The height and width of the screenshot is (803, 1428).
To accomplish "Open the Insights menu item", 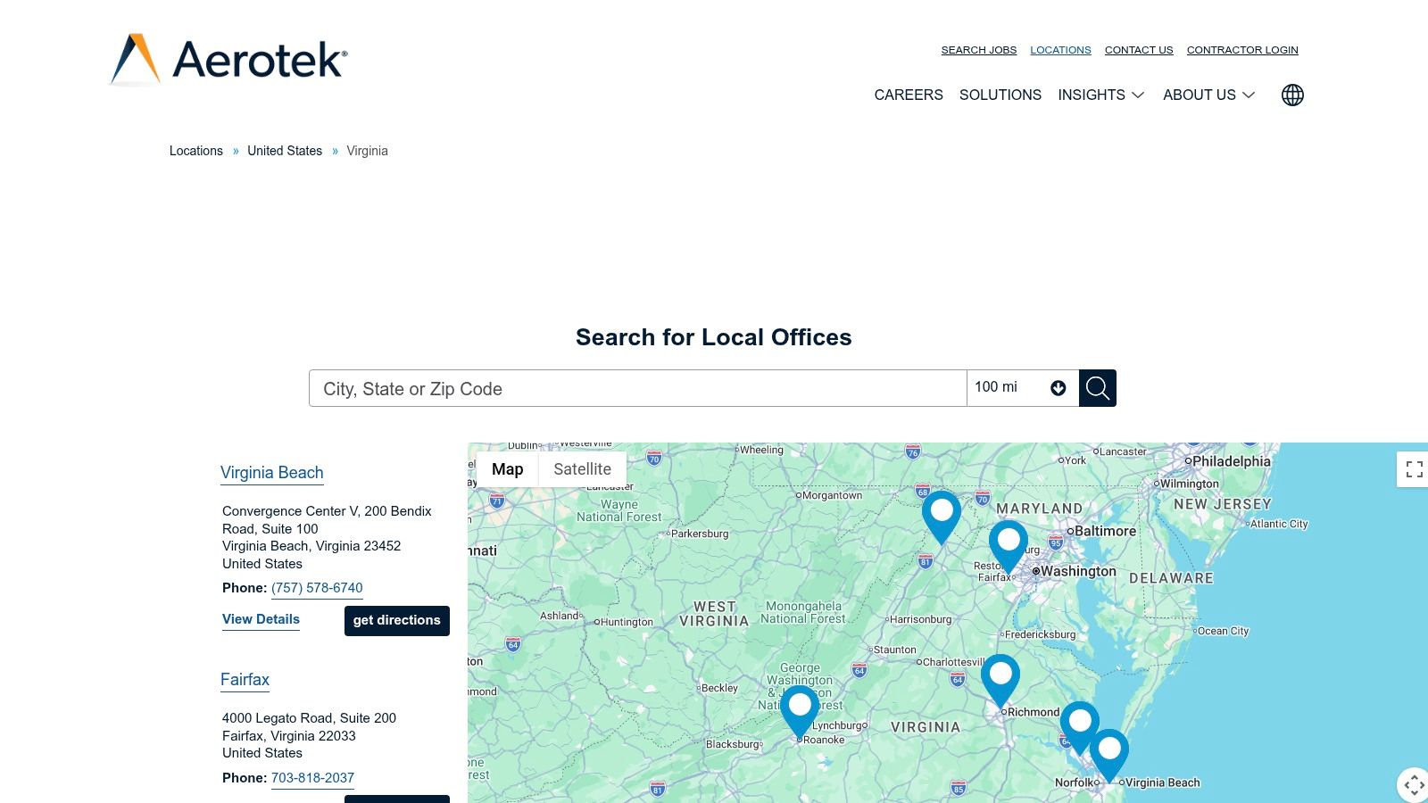I will tap(1092, 95).
